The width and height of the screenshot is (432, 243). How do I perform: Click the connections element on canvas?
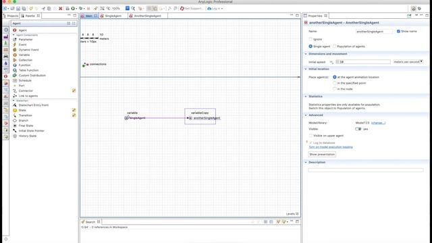pyautogui.click(x=94, y=64)
